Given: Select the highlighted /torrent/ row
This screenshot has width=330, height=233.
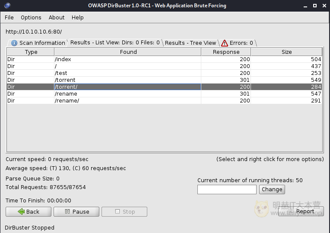Looking at the screenshot, I should pos(165,87).
